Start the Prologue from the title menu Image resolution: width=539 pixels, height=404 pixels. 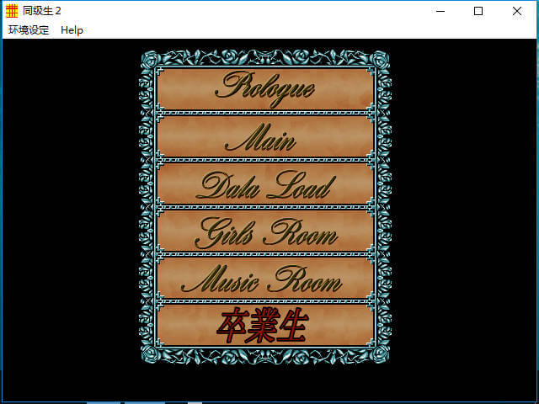pyautogui.click(x=264, y=88)
